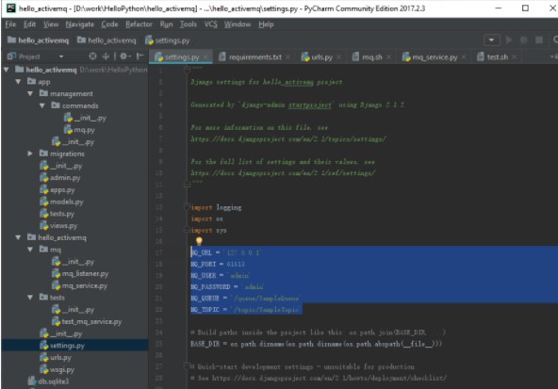This screenshot has height=389, width=558.
Task: Open the File menu
Action: pyautogui.click(x=10, y=24)
